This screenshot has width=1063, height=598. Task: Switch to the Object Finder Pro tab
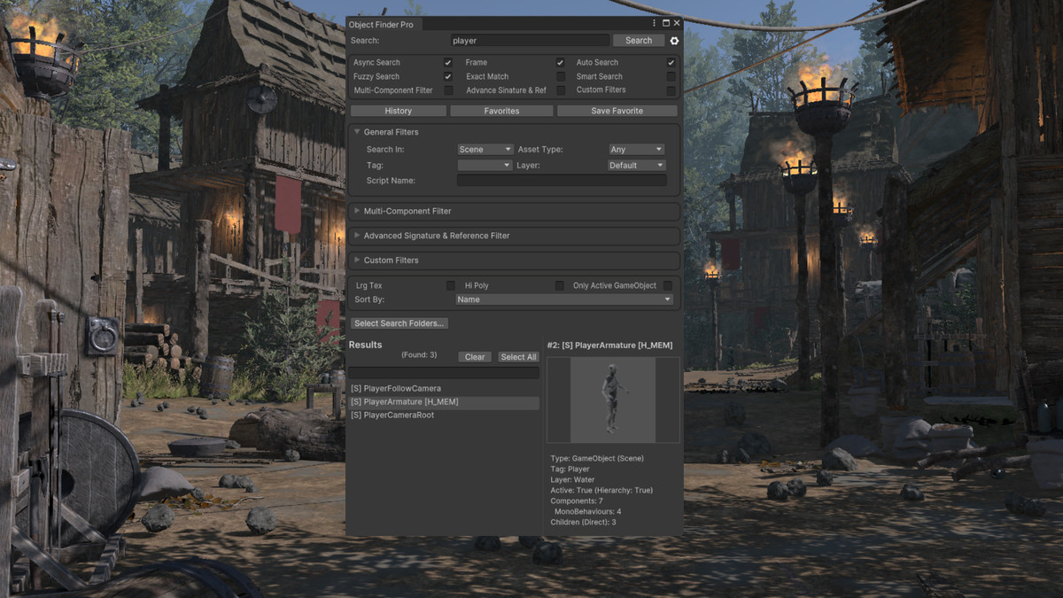click(x=383, y=24)
